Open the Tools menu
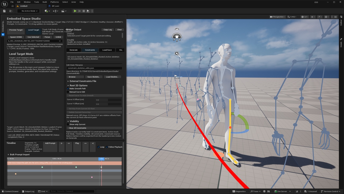Viewport: 344px width, 194px height. [37, 2]
